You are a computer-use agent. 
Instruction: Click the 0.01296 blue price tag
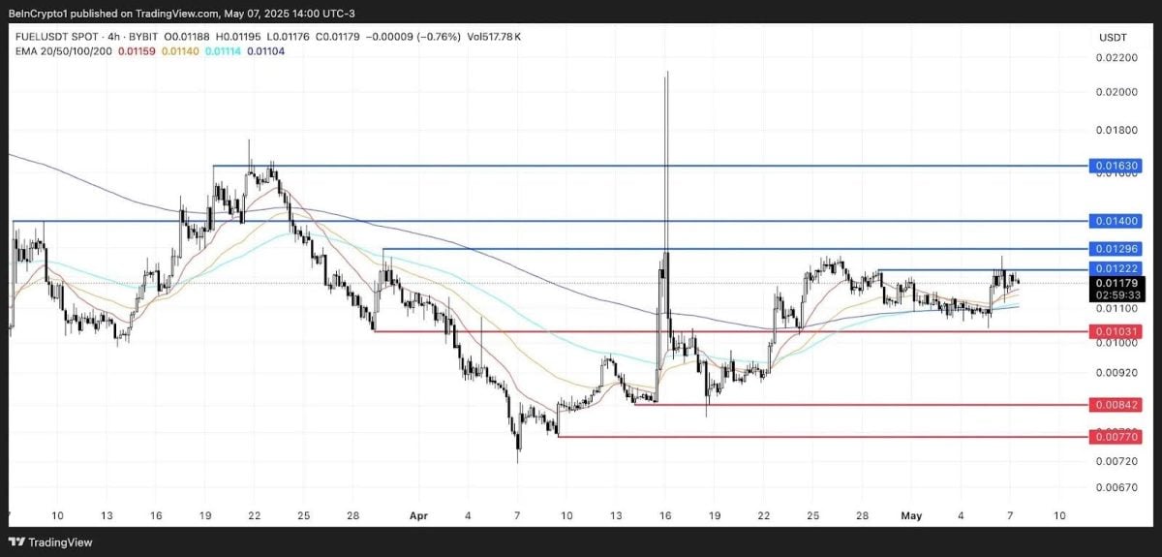(x=1116, y=250)
